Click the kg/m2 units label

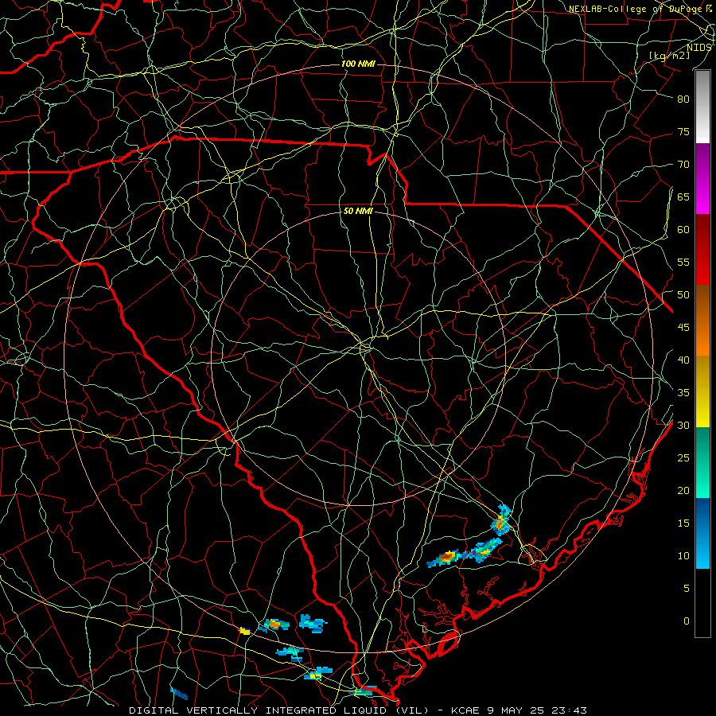(669, 55)
